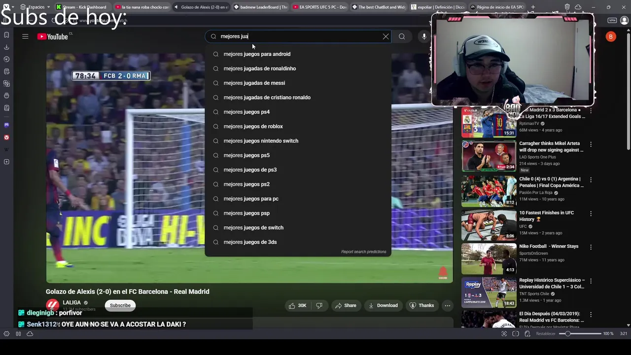Pick 'mejores juegos ps2' suggestion

point(298,184)
